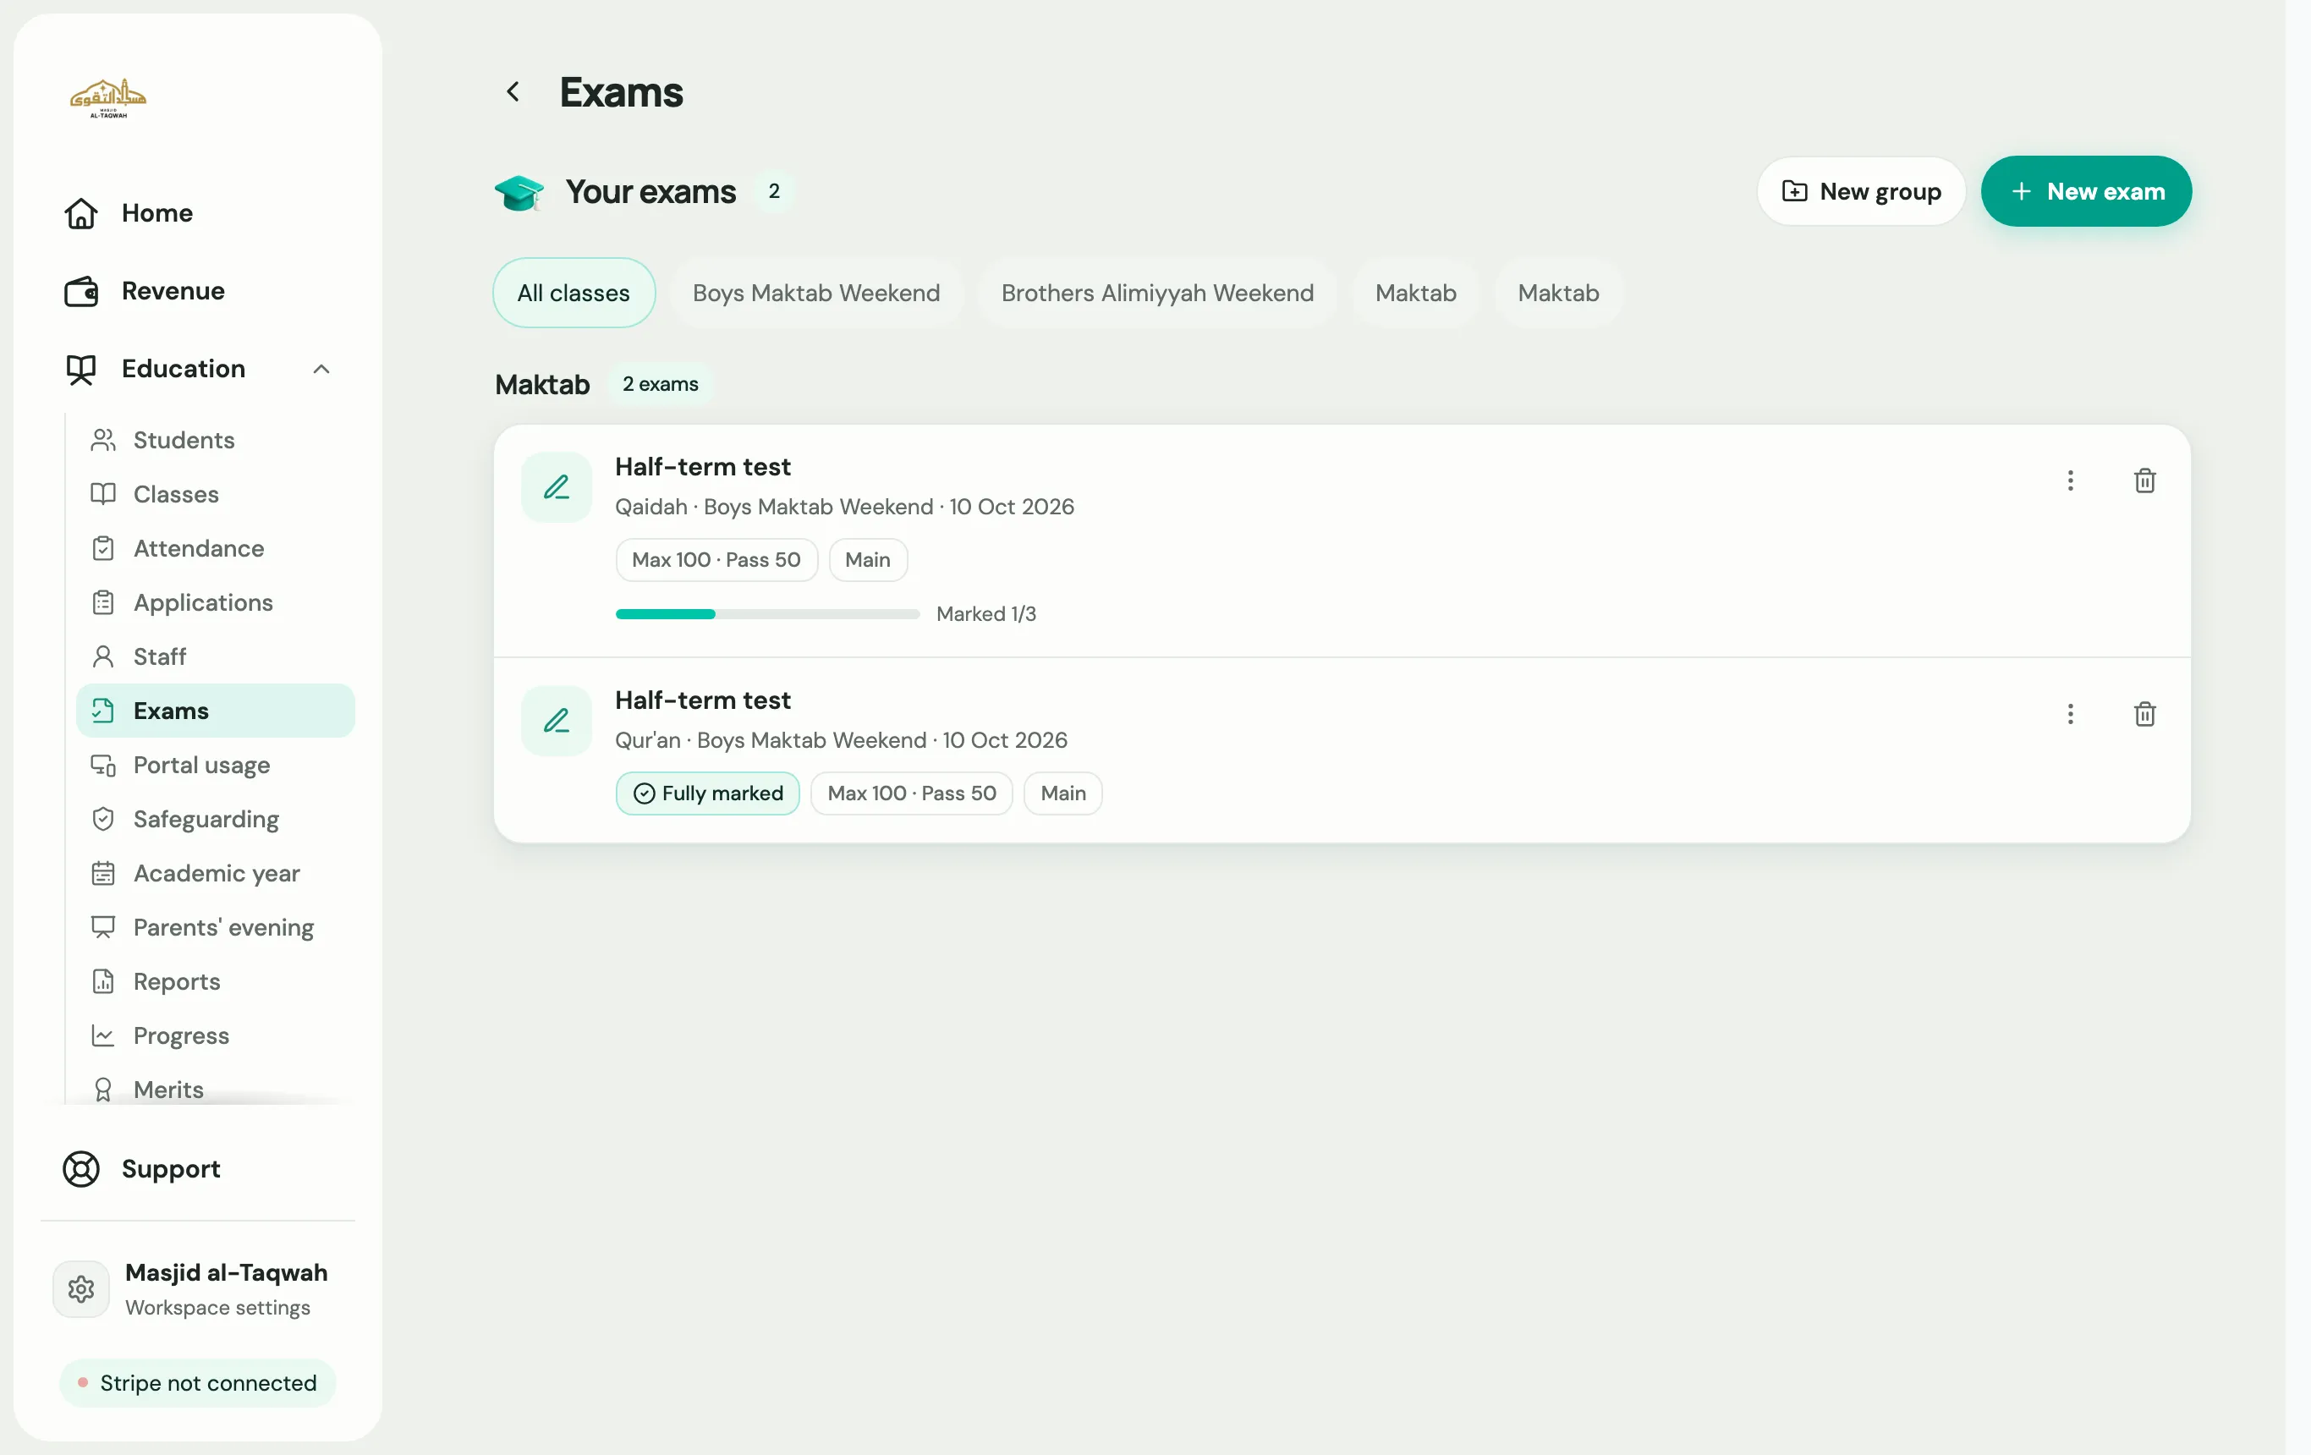
Task: Click the pencil icon of Qur'an Half-term test
Action: (557, 721)
